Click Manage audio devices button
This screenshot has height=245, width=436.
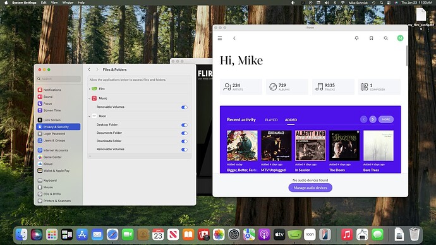pos(310,188)
